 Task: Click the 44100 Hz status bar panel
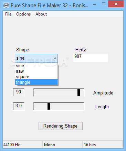coord(23,145)
